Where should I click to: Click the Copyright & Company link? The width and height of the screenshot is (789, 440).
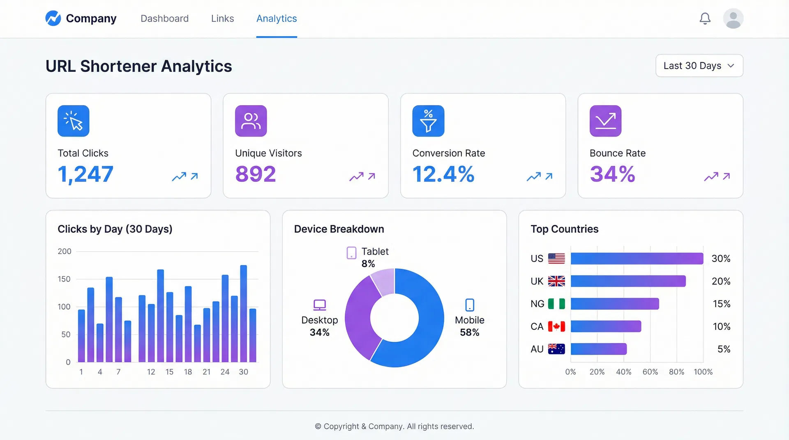pyautogui.click(x=394, y=426)
